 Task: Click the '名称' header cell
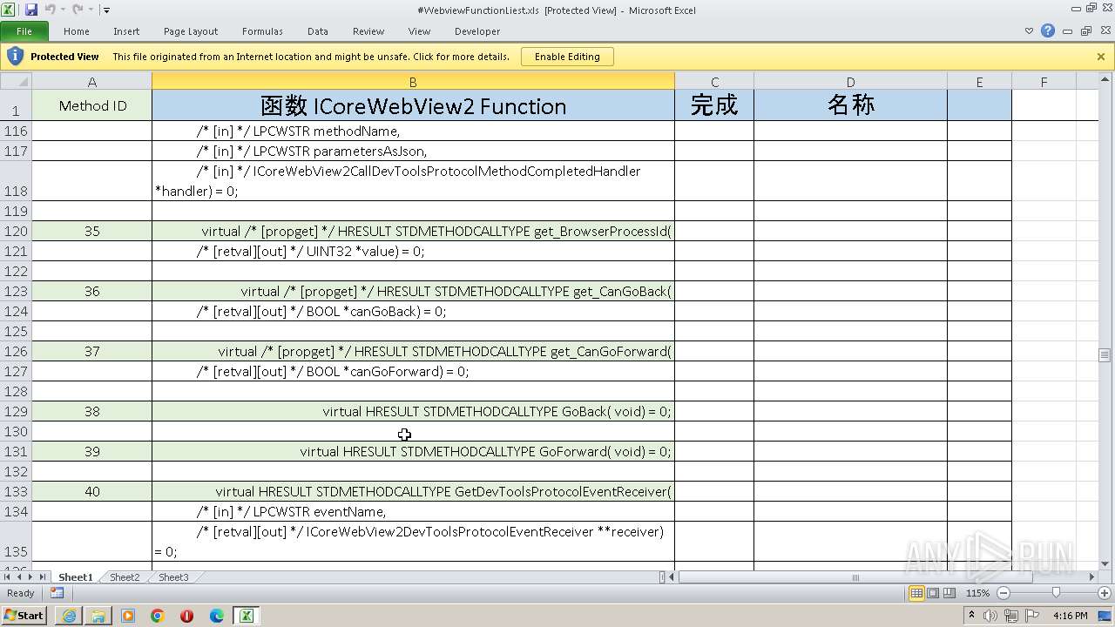pos(850,105)
